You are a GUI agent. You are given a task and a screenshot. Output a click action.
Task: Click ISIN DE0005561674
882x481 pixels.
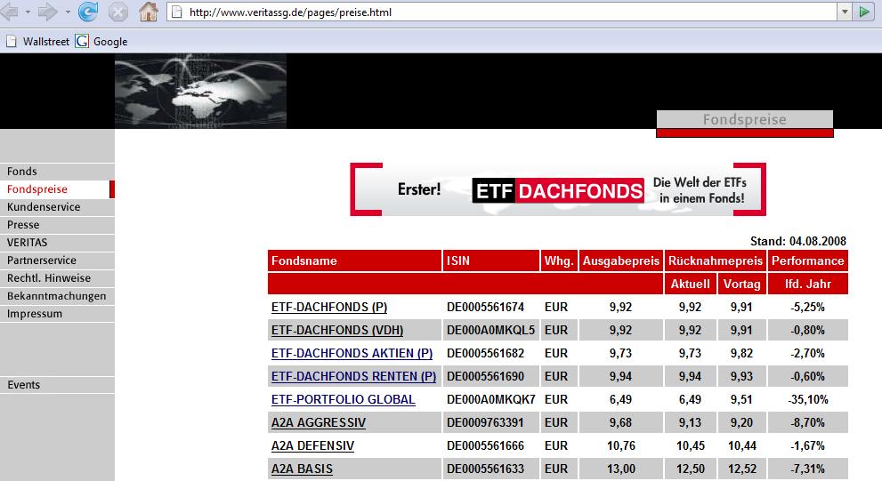point(485,308)
